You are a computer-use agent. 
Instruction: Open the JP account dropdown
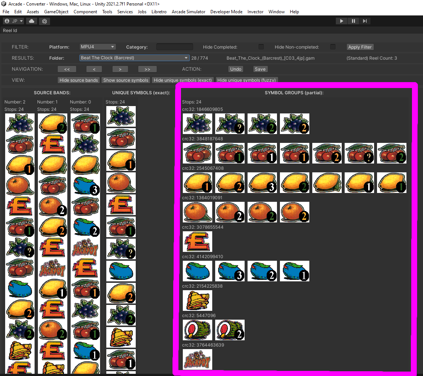[14, 21]
